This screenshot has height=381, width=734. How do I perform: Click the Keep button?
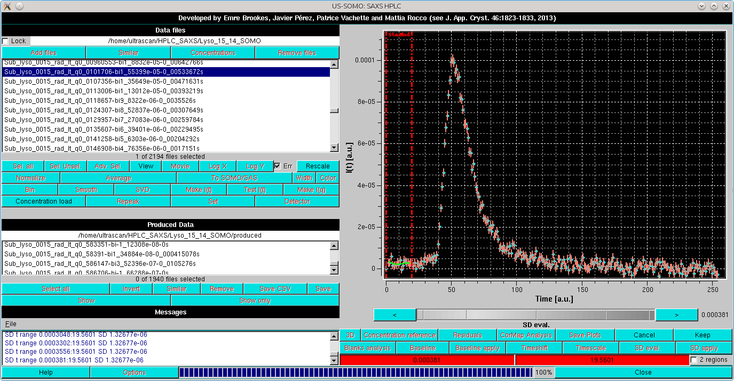pos(703,335)
